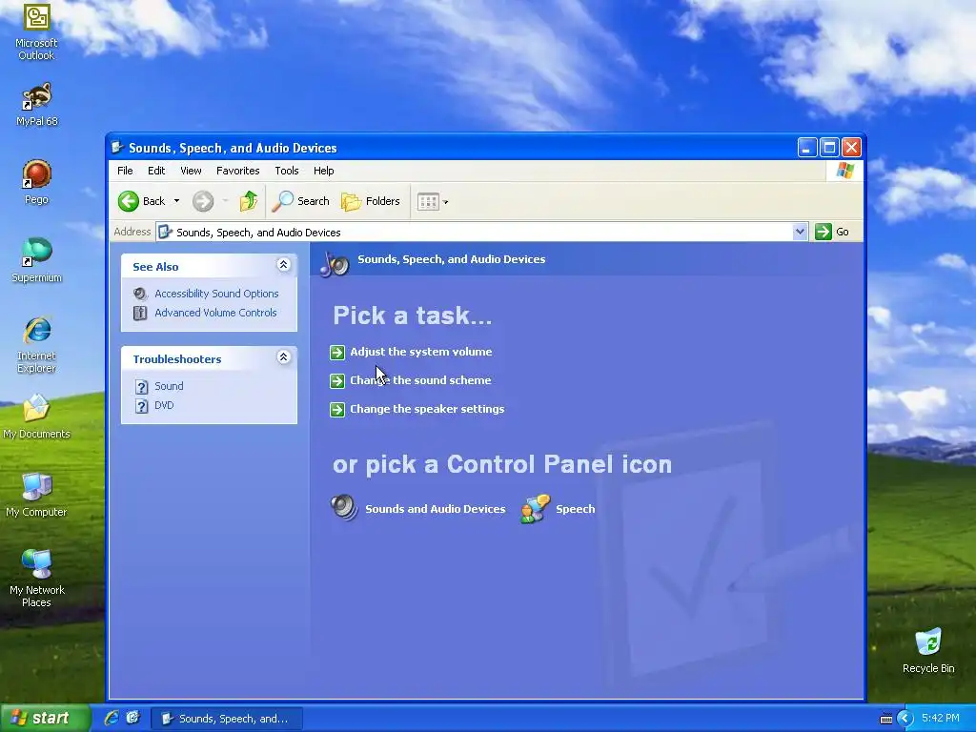Click the Start button

coord(46,718)
